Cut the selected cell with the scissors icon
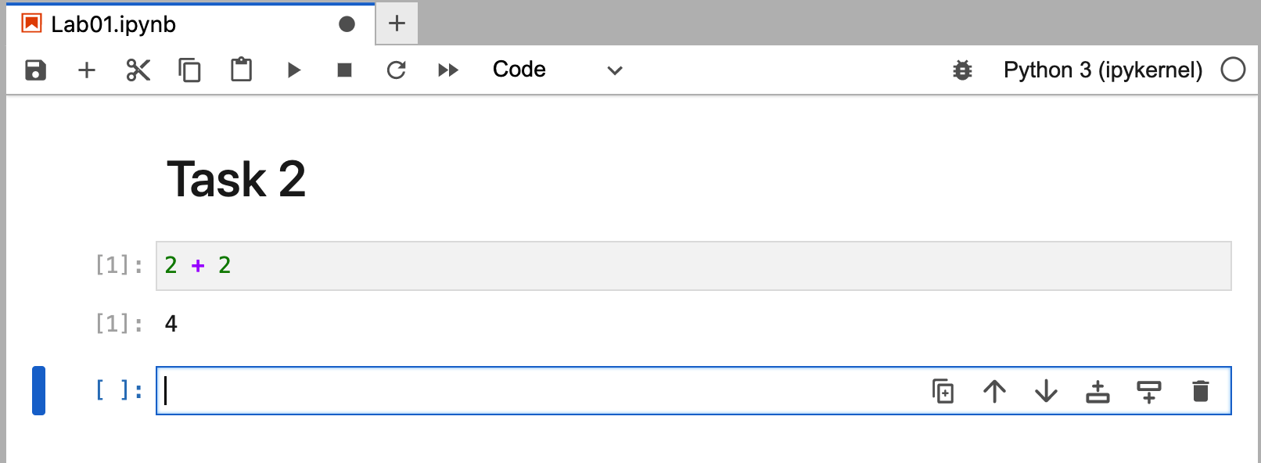The image size is (1261, 463). pyautogui.click(x=138, y=70)
